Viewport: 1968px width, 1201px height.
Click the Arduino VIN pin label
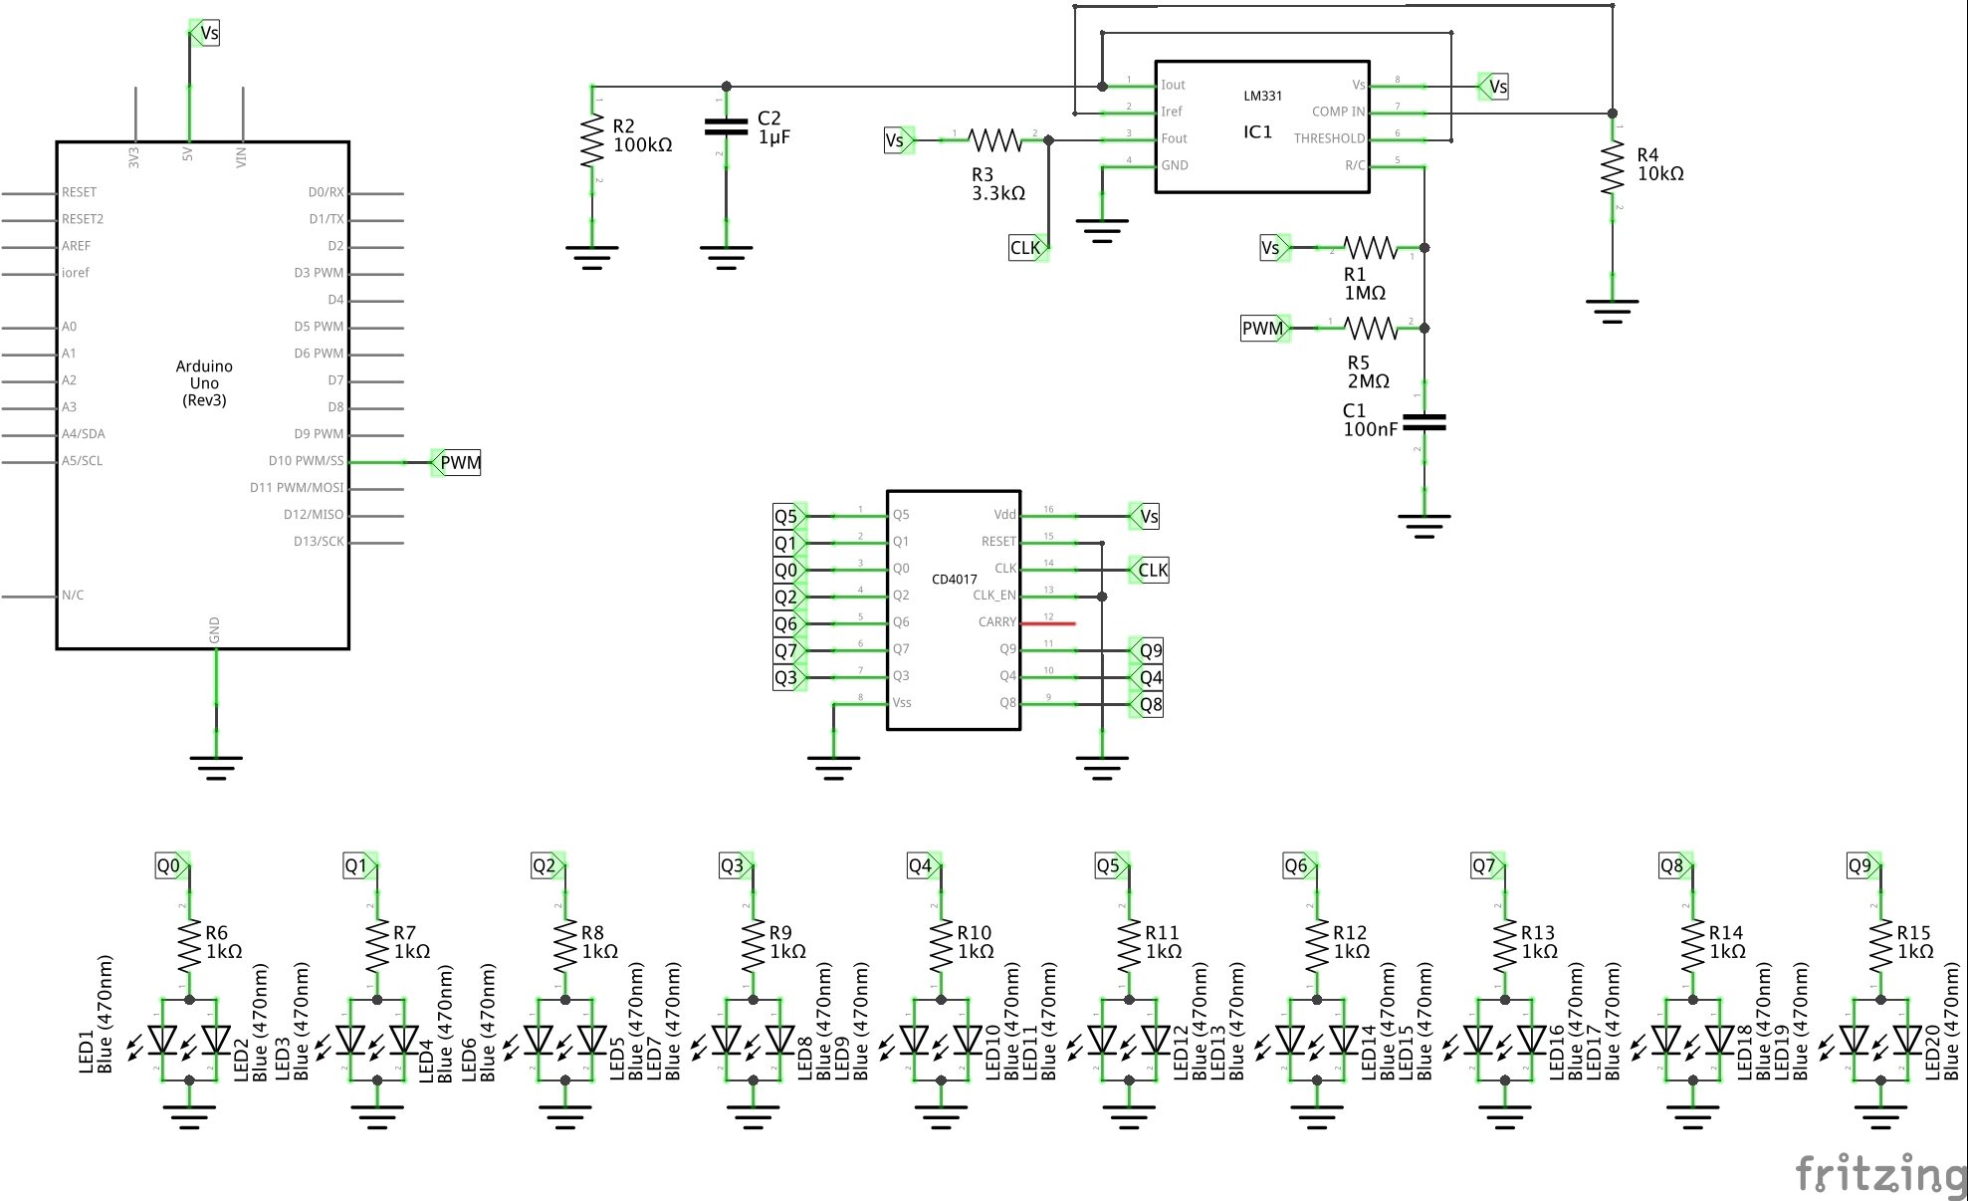click(241, 157)
